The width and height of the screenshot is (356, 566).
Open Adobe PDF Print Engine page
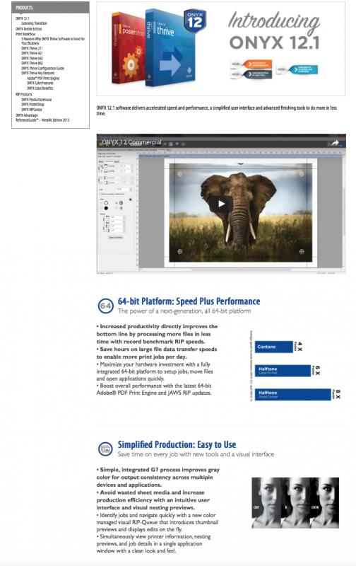click(43, 78)
